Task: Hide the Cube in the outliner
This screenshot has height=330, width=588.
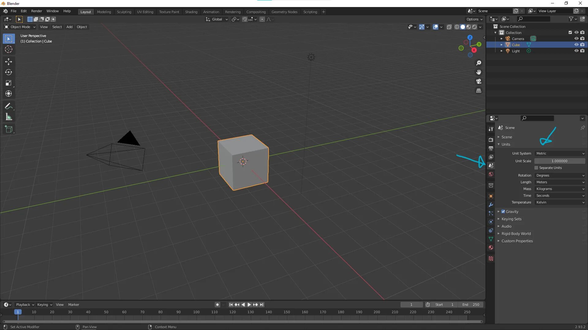Action: coord(576,45)
